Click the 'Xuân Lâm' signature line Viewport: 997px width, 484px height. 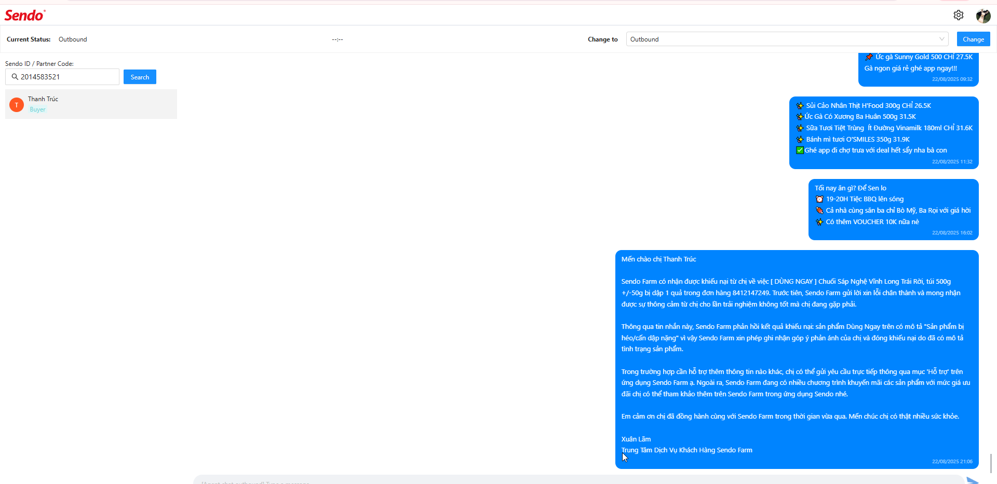[636, 439]
